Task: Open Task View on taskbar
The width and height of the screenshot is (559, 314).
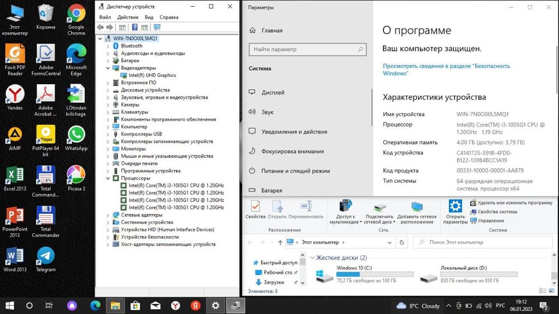Action: point(49,306)
